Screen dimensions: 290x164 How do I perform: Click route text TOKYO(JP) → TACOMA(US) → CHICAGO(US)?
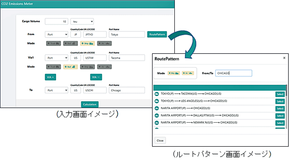coord(191,94)
